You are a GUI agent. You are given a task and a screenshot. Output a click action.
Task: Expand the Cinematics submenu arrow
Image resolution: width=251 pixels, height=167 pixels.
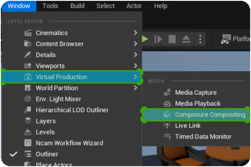(135, 33)
